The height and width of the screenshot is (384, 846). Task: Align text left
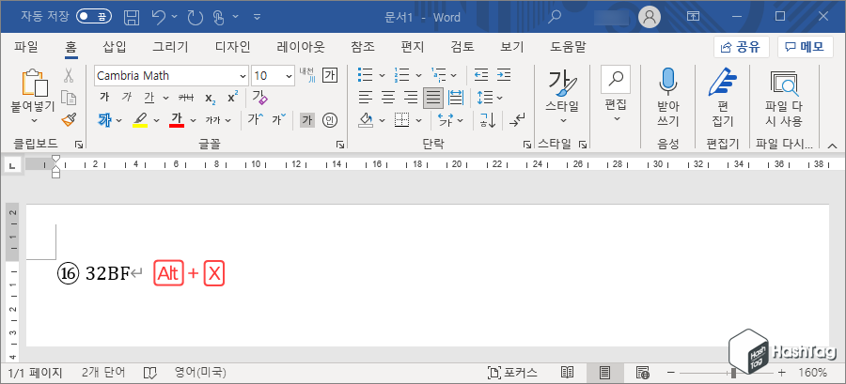tap(367, 98)
